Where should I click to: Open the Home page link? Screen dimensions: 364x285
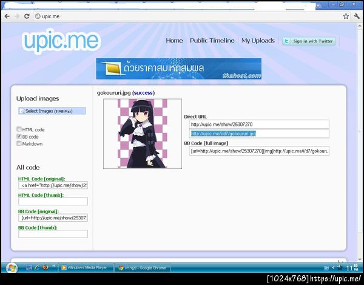[x=174, y=41]
